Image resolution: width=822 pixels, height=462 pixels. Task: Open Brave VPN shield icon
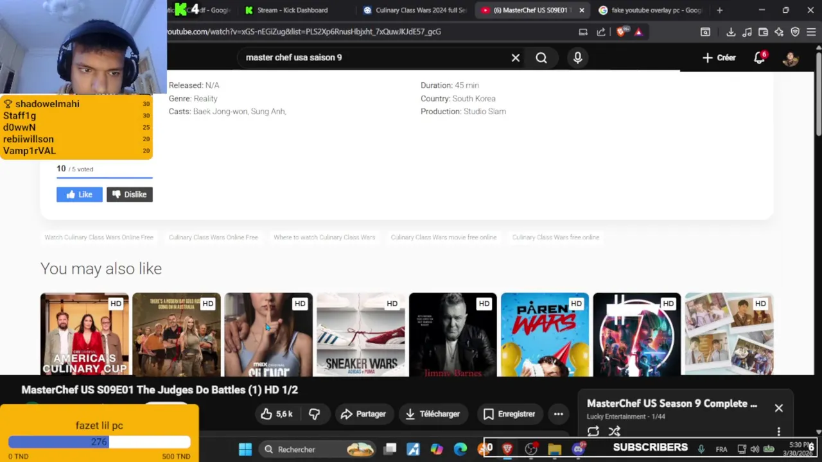pyautogui.click(x=795, y=31)
